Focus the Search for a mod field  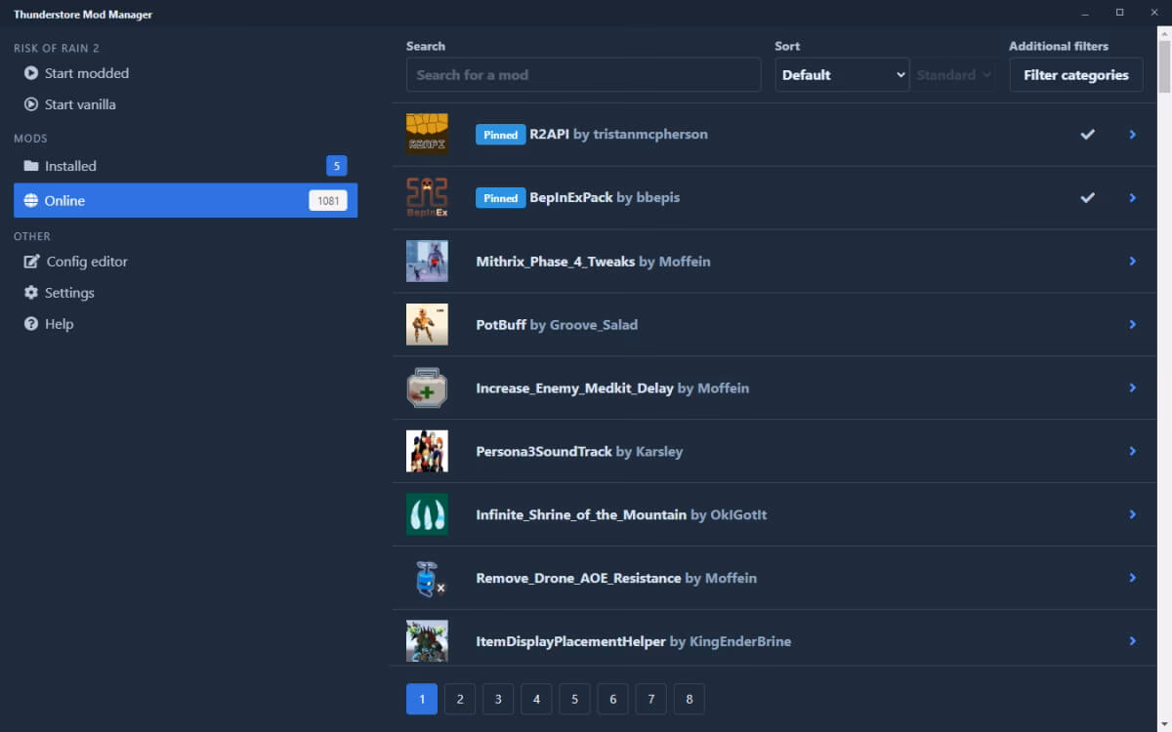583,75
